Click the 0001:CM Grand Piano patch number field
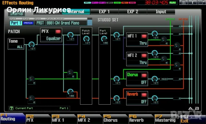The width and height of the screenshot is (206, 124). pos(67,23)
